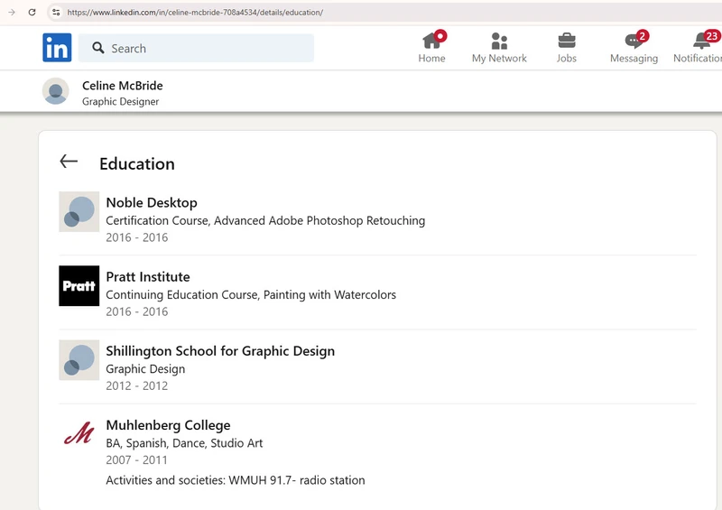Screen dimensions: 722x510
Task: Click 'Continuing Education Course, Painting with Watercolors'
Action: point(251,295)
